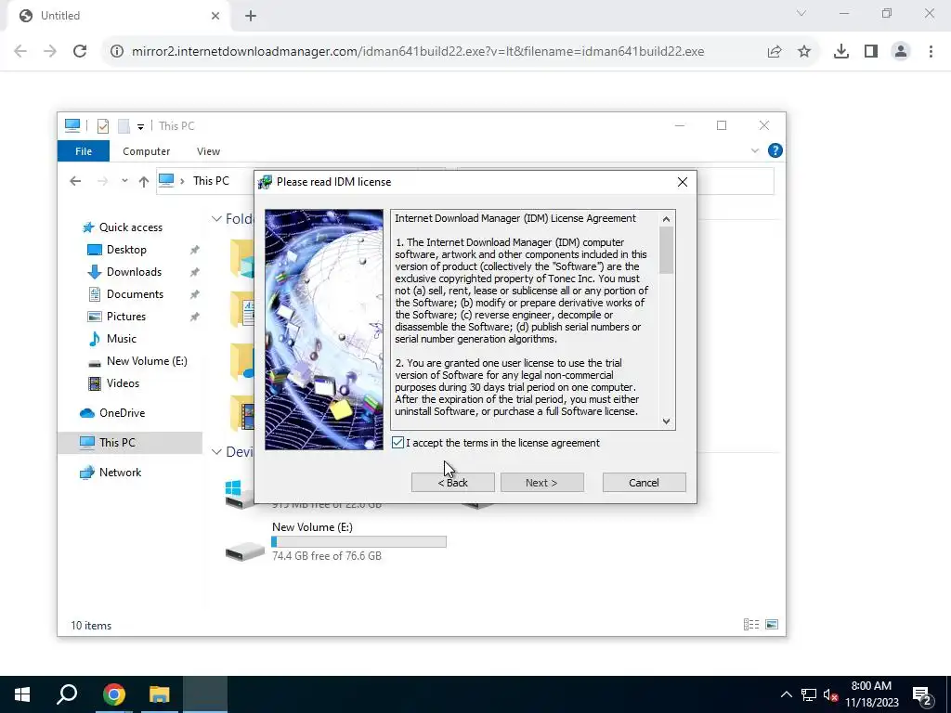Viewport: 951px width, 713px height.
Task: Switch Explorer to large icons view
Action: [772, 625]
